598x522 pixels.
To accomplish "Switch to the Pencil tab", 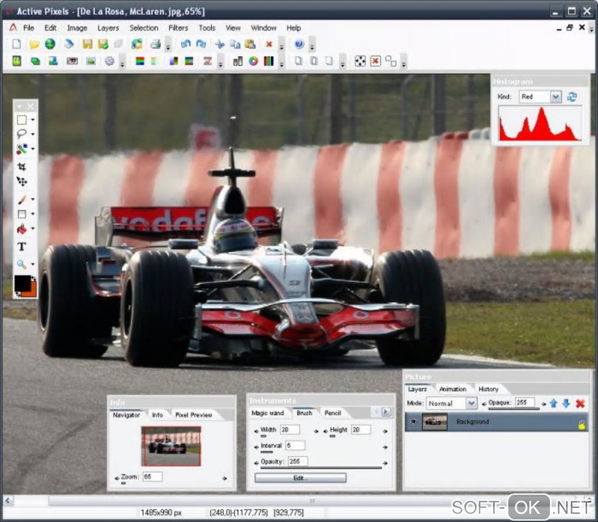I will pyautogui.click(x=332, y=413).
